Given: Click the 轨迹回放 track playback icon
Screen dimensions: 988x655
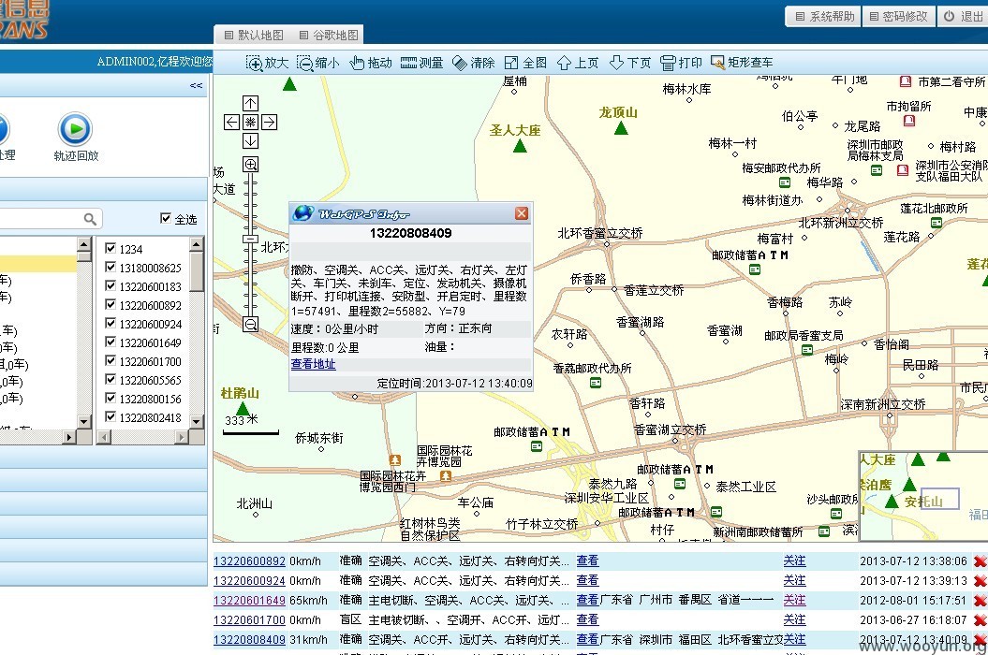Looking at the screenshot, I should click(76, 138).
